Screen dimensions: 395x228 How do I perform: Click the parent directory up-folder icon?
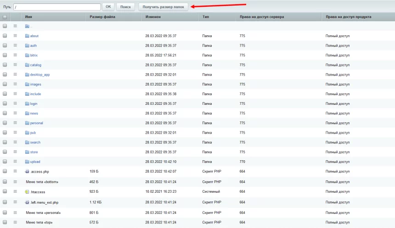coord(27,26)
